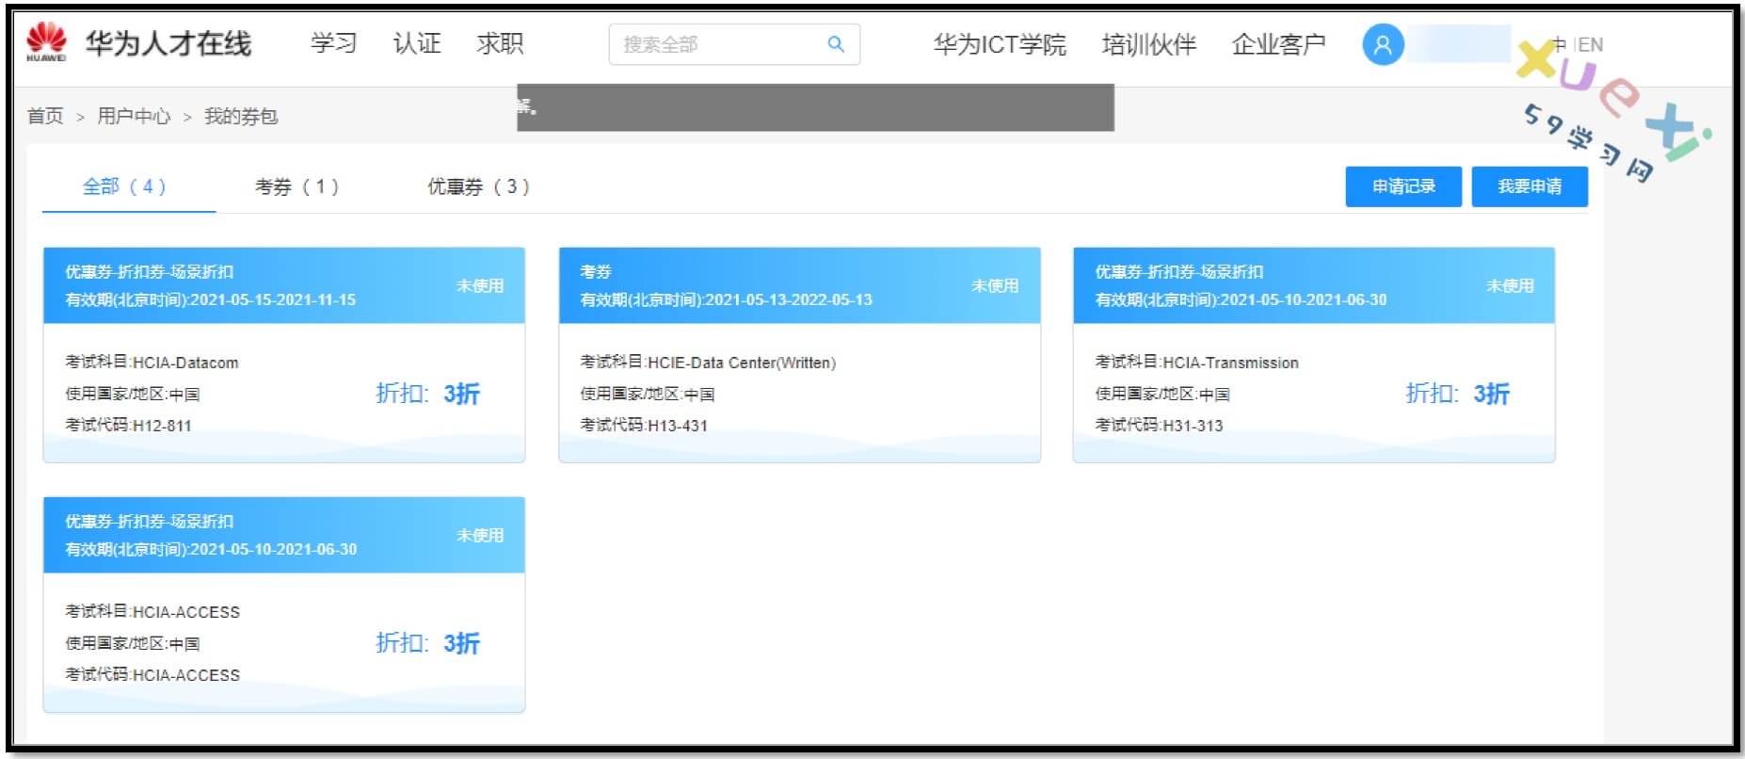Click the search magnifier icon
This screenshot has width=1745, height=759.
(835, 44)
